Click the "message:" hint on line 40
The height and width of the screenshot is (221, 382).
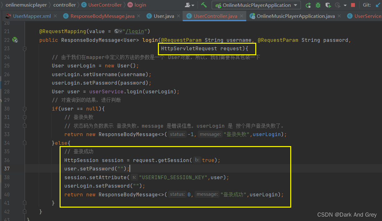[x=207, y=194]
